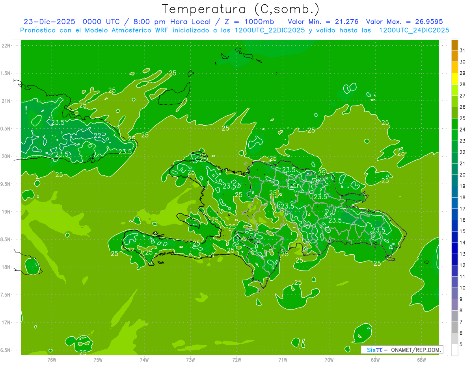The image size is (473, 365).
Task: Click the "18N" latitude axis label
Action: click(x=6, y=267)
